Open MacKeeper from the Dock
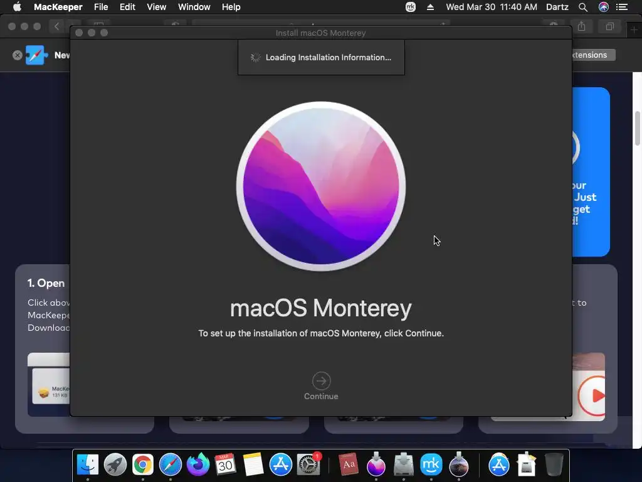The image size is (642, 482). click(x=431, y=464)
